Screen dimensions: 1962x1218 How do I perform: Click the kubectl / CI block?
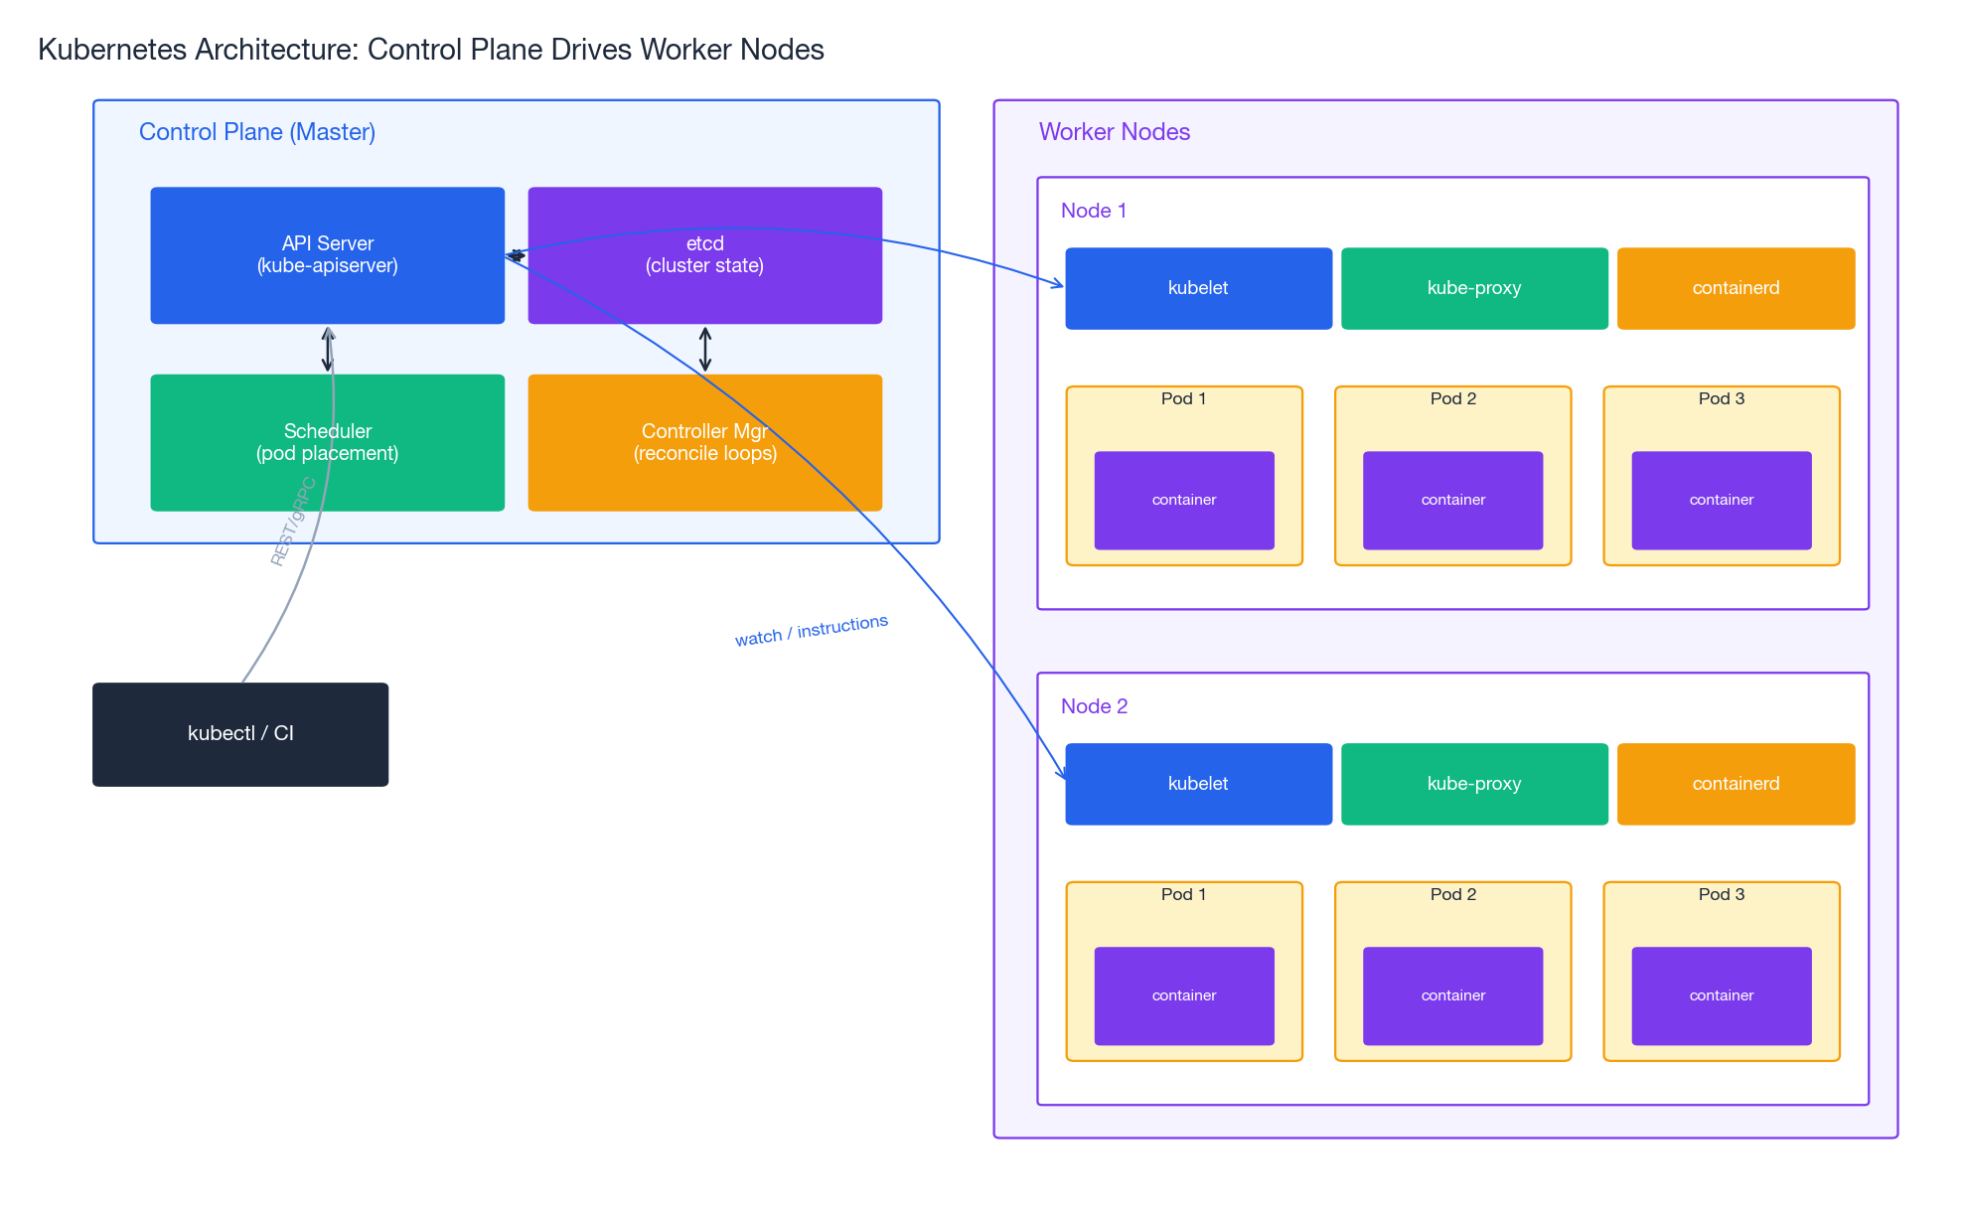point(240,733)
